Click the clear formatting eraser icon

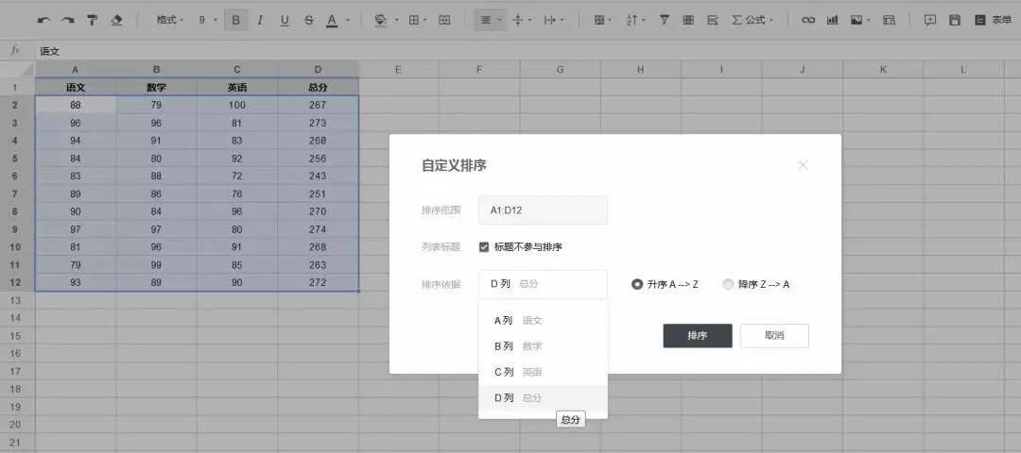tap(116, 20)
